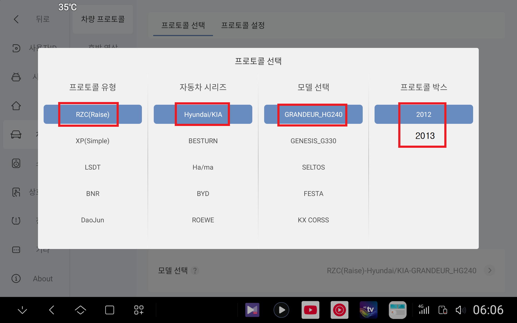Open recent apps square button
The width and height of the screenshot is (517, 323).
coord(110,310)
